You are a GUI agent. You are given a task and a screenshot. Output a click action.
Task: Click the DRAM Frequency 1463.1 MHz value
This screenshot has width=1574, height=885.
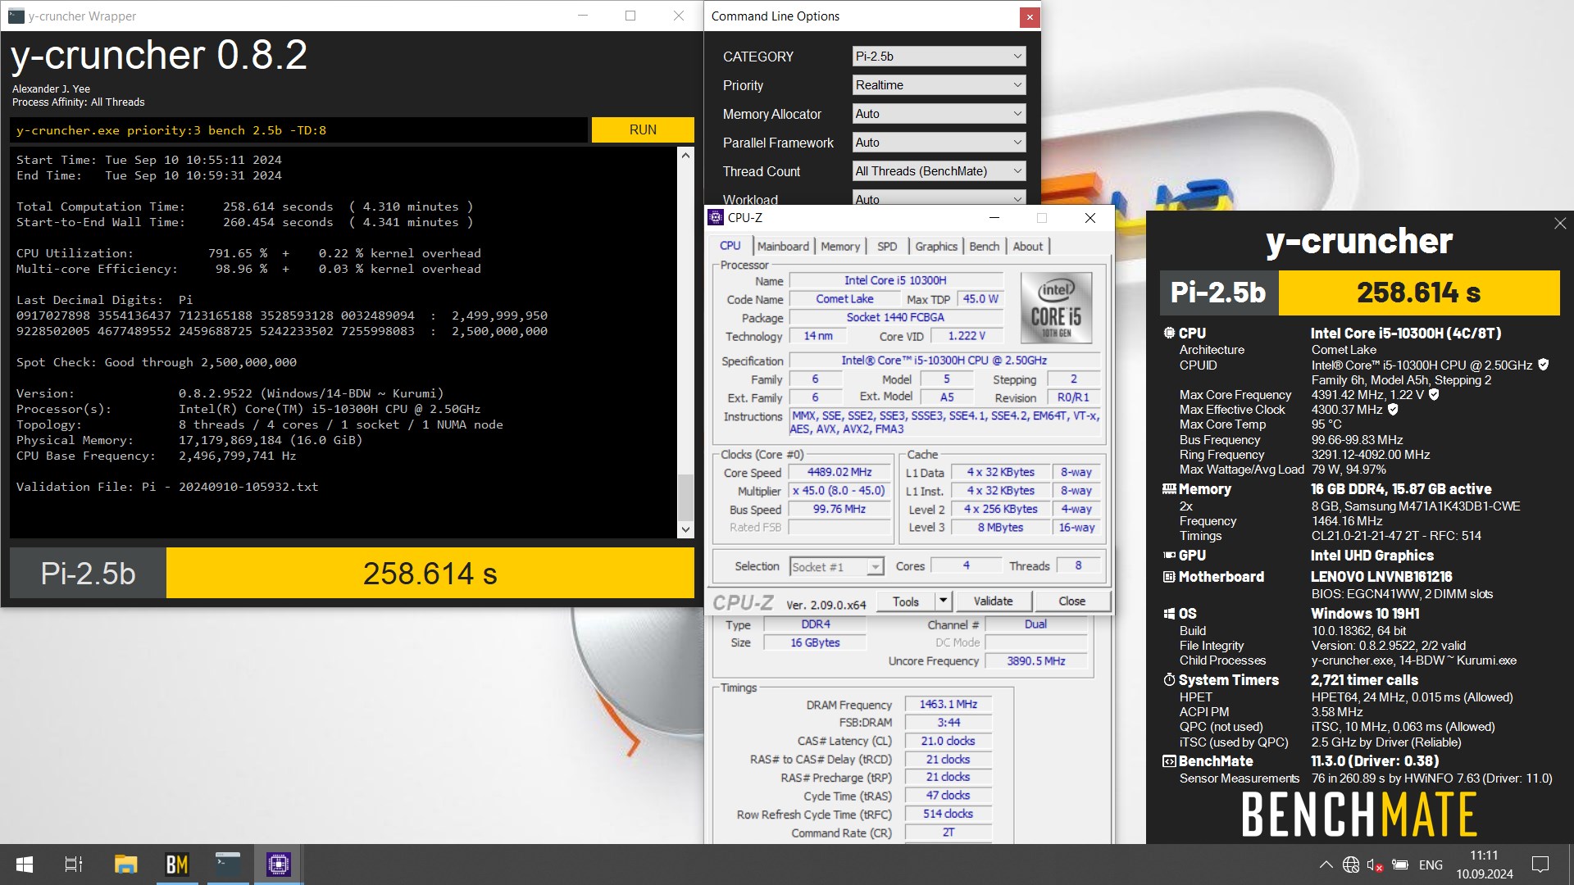[948, 704]
